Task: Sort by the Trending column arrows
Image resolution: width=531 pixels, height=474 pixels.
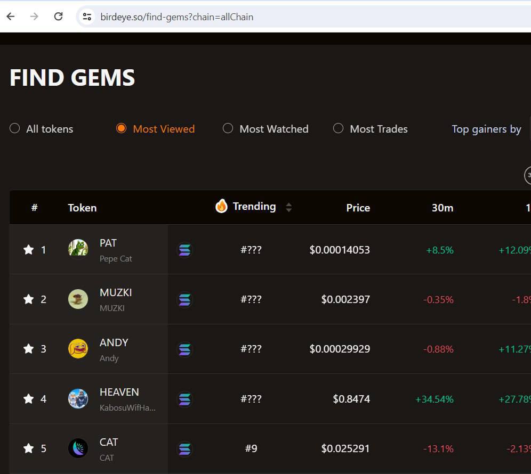Action: 288,207
